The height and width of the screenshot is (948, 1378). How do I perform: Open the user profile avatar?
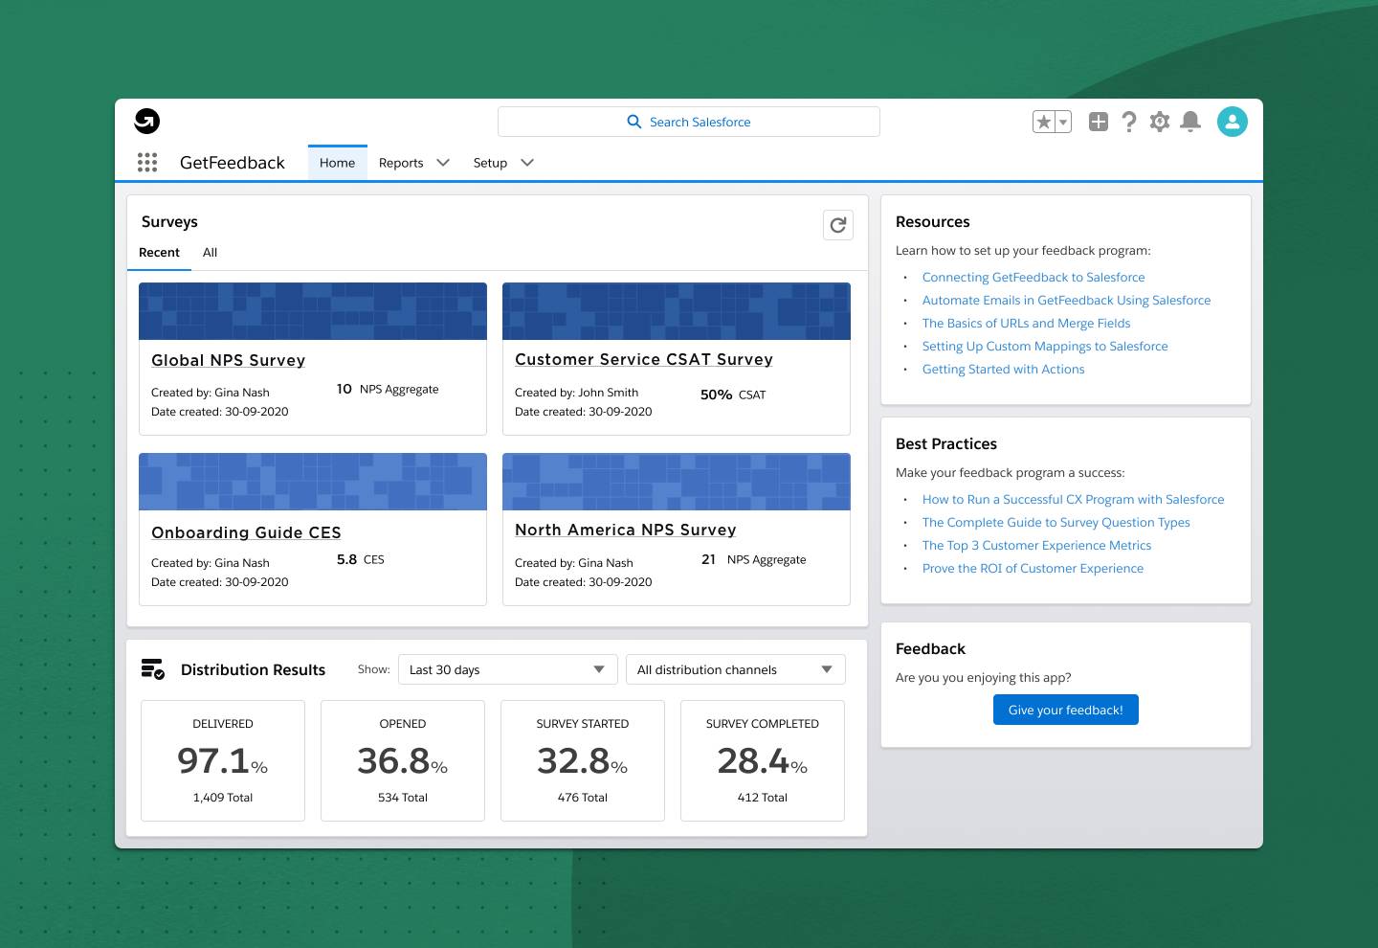tap(1233, 122)
